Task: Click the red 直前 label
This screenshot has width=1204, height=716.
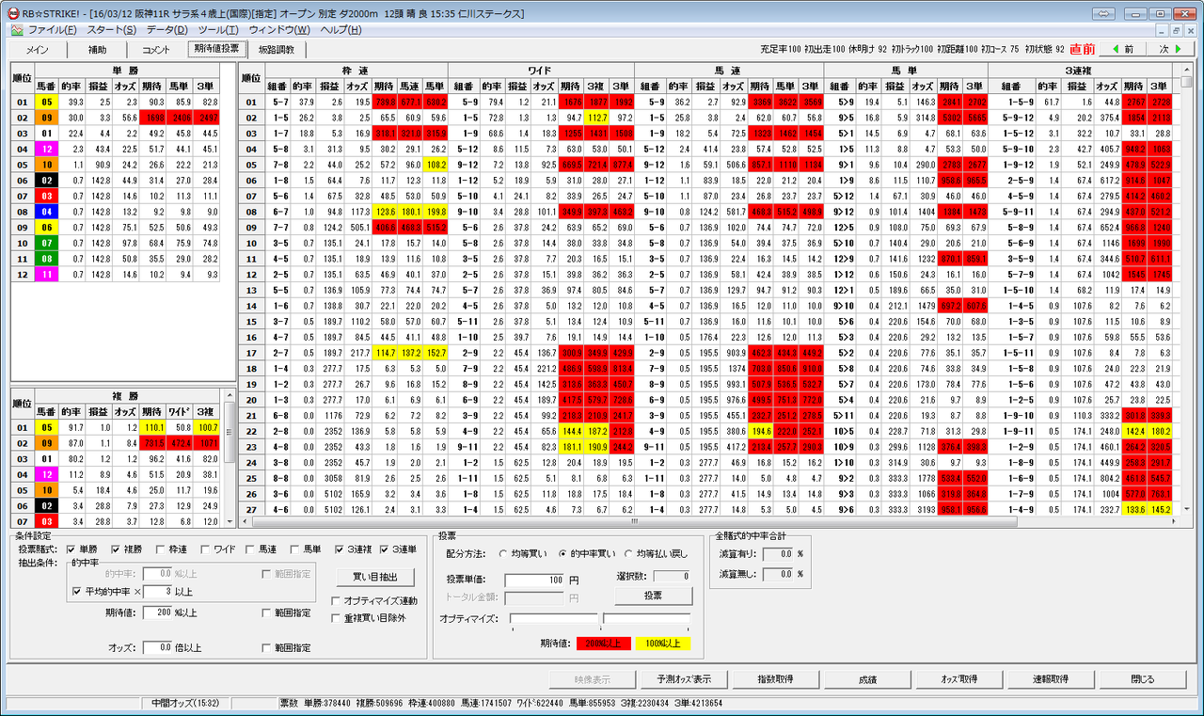Action: (x=1084, y=49)
